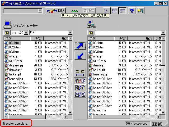The width and height of the screenshot is (169, 127).
Task: Click the 切断 disconnect button
Action: pyautogui.click(x=55, y=11)
